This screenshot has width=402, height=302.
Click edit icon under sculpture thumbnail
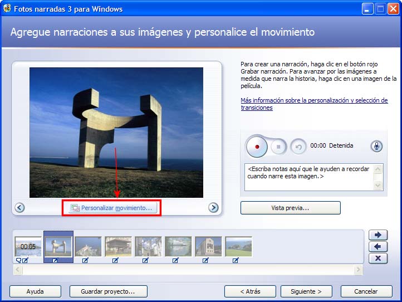coord(55,260)
